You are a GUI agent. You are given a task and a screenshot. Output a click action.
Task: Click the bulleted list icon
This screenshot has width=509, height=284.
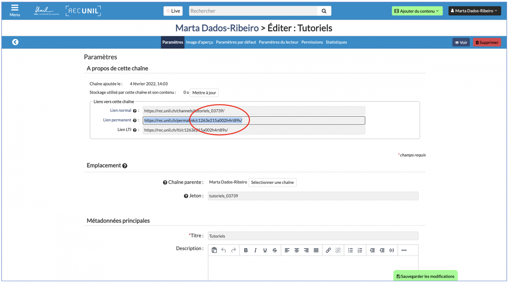click(x=350, y=250)
